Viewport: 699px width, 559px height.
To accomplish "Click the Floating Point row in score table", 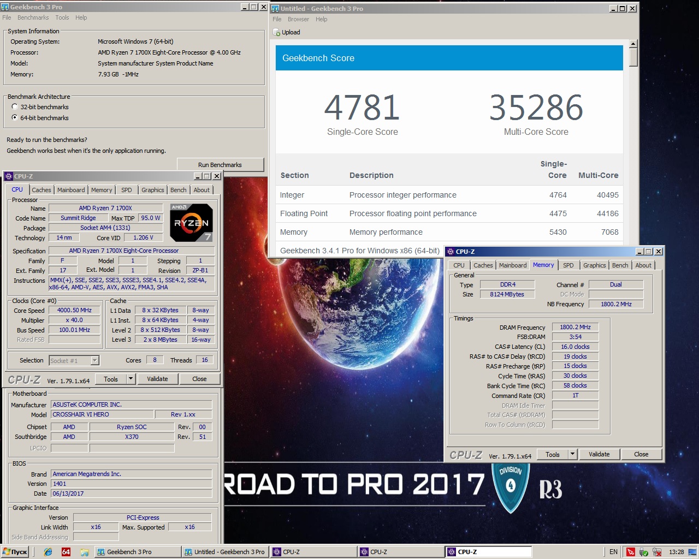I will [x=449, y=213].
